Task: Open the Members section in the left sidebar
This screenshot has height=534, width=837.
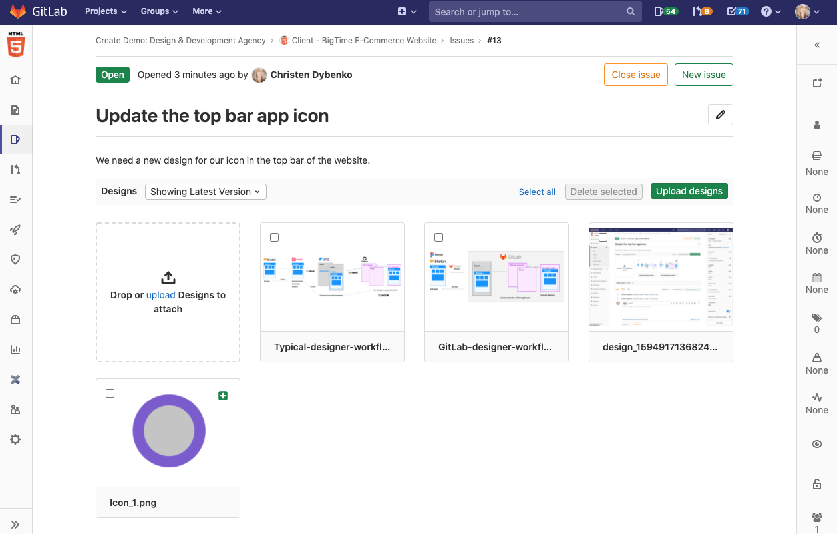Action: [x=15, y=409]
